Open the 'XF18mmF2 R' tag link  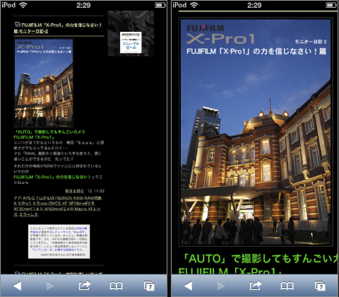(82, 204)
